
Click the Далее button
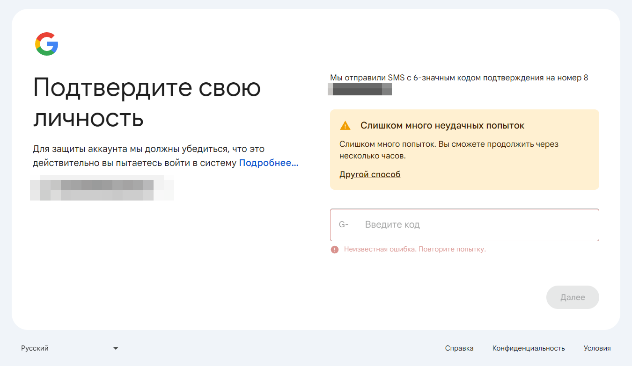coord(573,297)
